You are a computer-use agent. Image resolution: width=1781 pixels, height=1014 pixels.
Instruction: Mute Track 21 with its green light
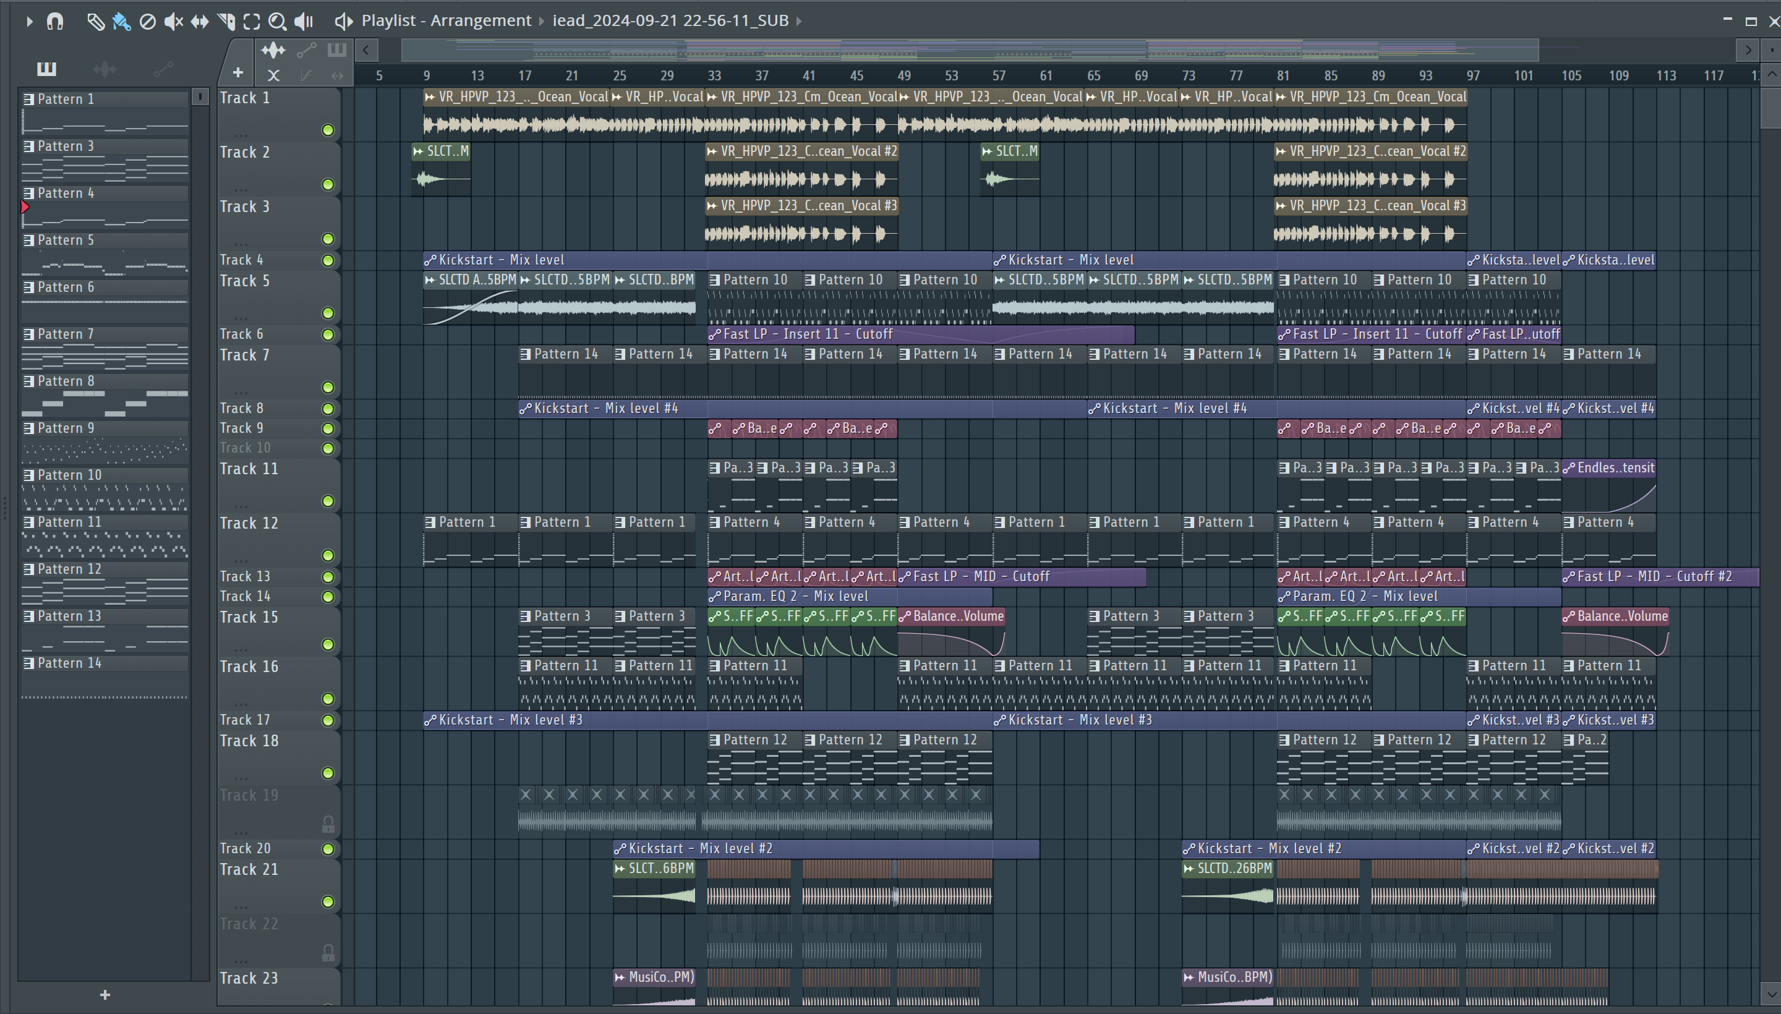click(x=328, y=902)
